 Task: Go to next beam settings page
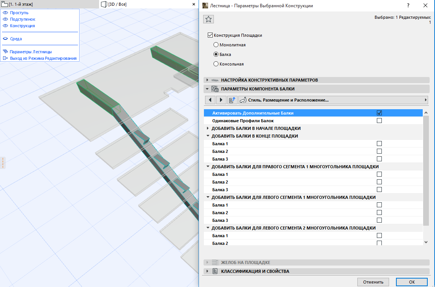coord(221,100)
